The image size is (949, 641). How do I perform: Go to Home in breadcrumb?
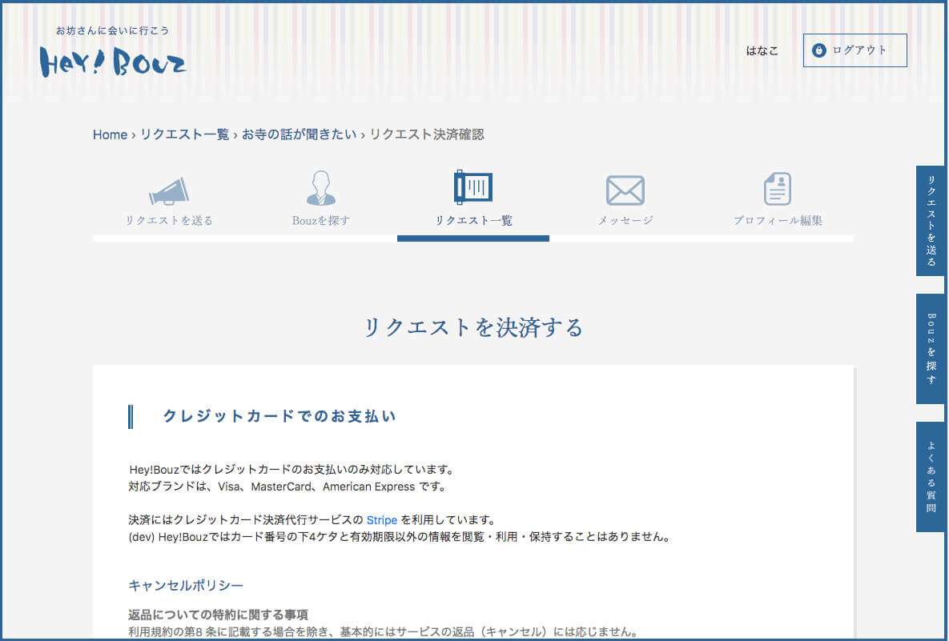coord(110,134)
